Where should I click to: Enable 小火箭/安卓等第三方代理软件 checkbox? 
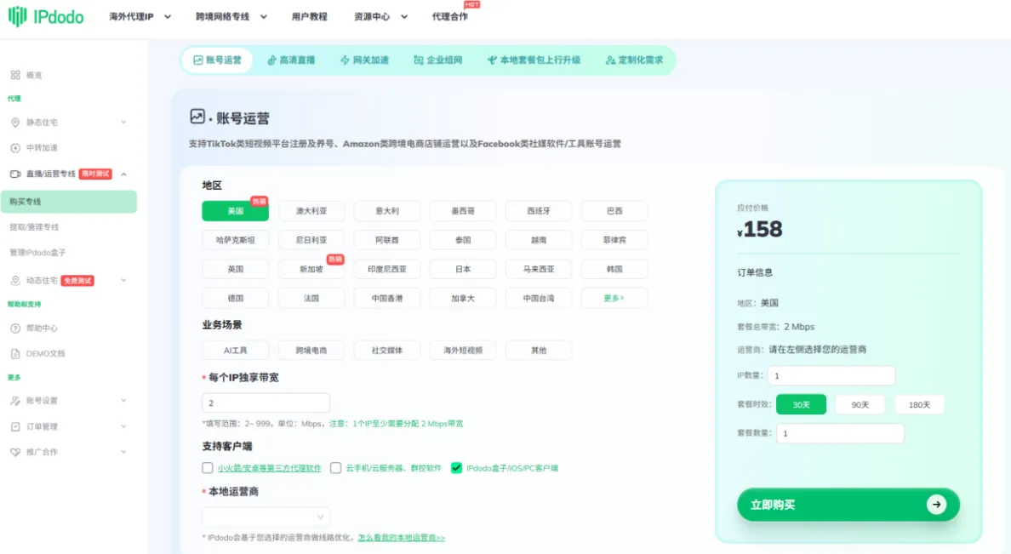pos(208,467)
